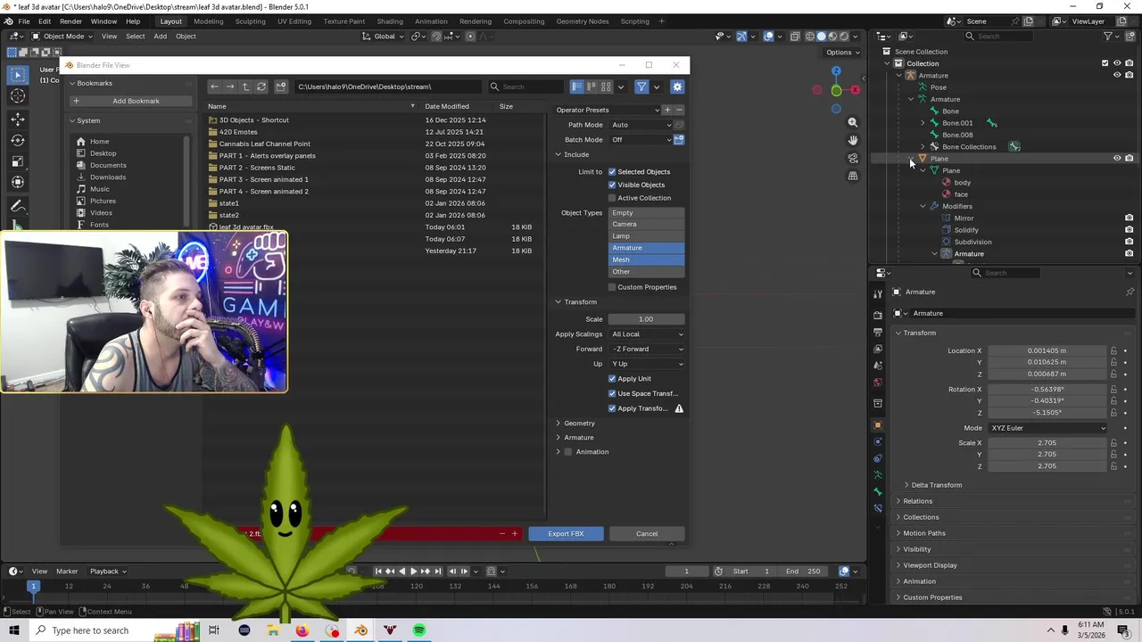Select the Move tool in viewport toolbar
The image size is (1142, 642).
click(18, 119)
